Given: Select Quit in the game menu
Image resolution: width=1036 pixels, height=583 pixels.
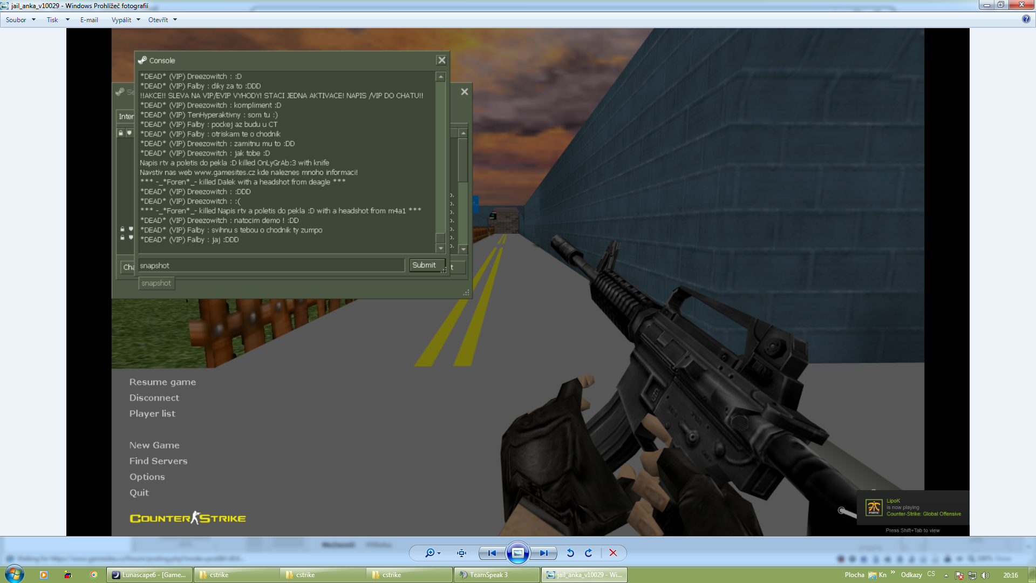Looking at the screenshot, I should click(x=139, y=493).
